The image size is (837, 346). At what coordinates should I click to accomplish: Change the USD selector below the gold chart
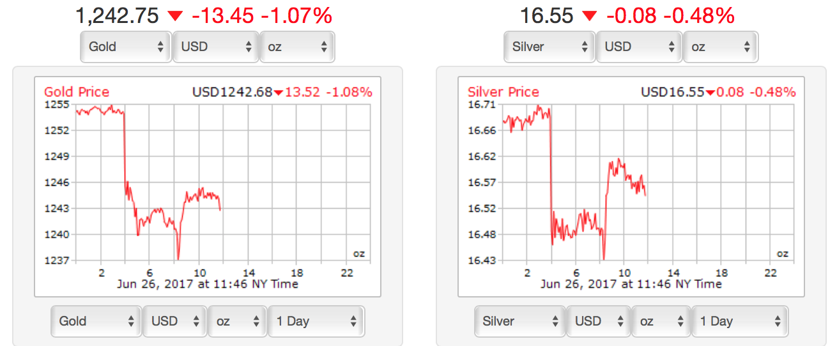point(174,321)
